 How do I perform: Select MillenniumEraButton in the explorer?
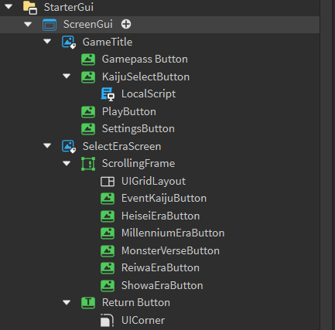point(173,233)
